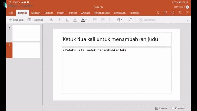This screenshot has width=197, height=111.
Task: Apply the font color A button
Action: (x=83, y=20)
